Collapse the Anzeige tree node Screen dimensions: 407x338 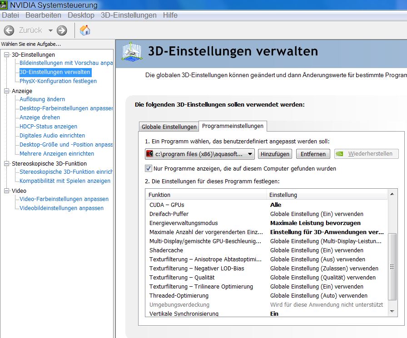(6, 91)
